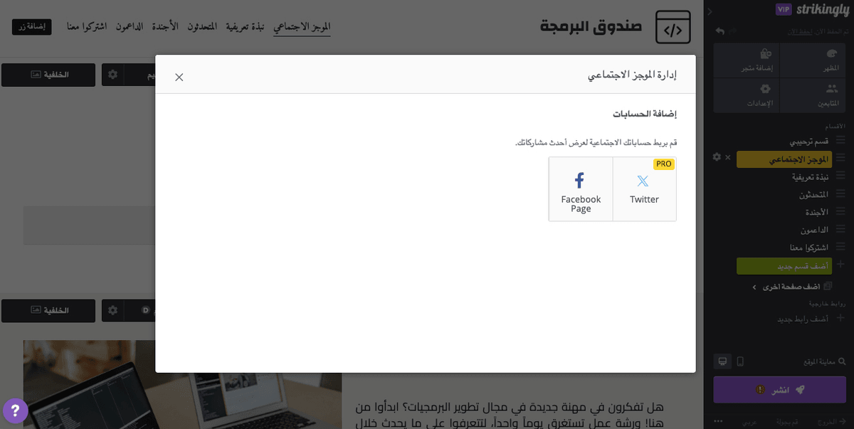Click the site logo code icon

[673, 28]
